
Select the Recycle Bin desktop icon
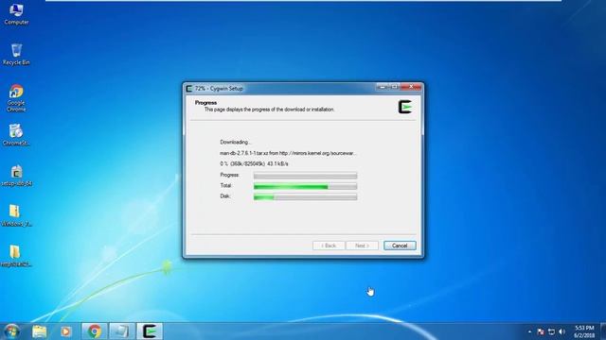point(16,54)
